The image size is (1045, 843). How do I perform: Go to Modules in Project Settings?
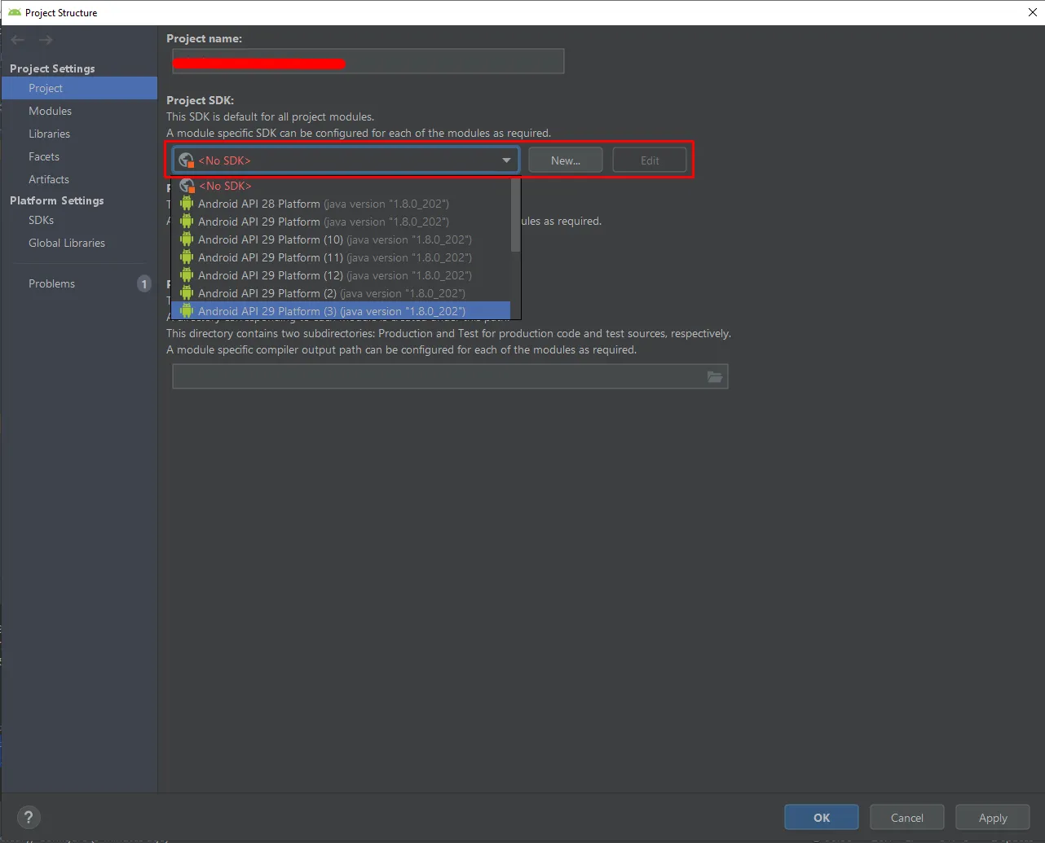pos(79,111)
